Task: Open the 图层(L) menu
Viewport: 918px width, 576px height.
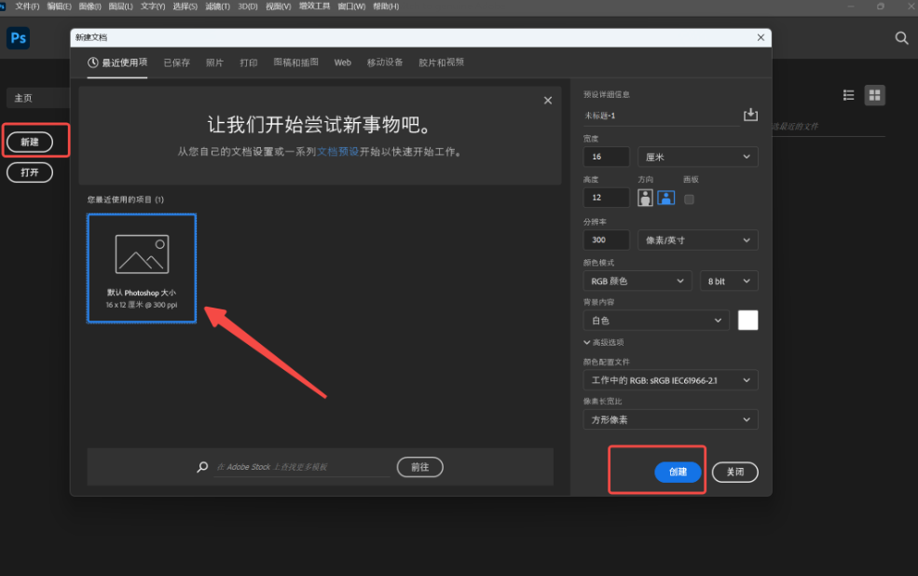Action: [x=120, y=7]
